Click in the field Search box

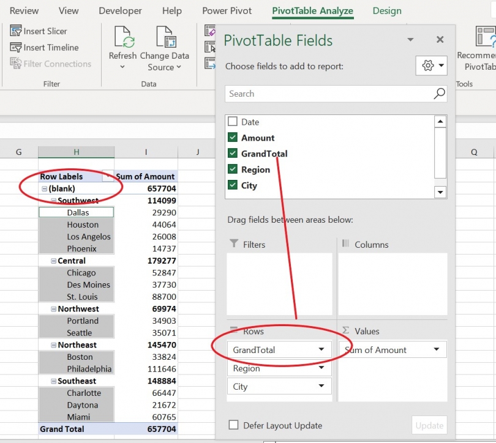point(329,94)
